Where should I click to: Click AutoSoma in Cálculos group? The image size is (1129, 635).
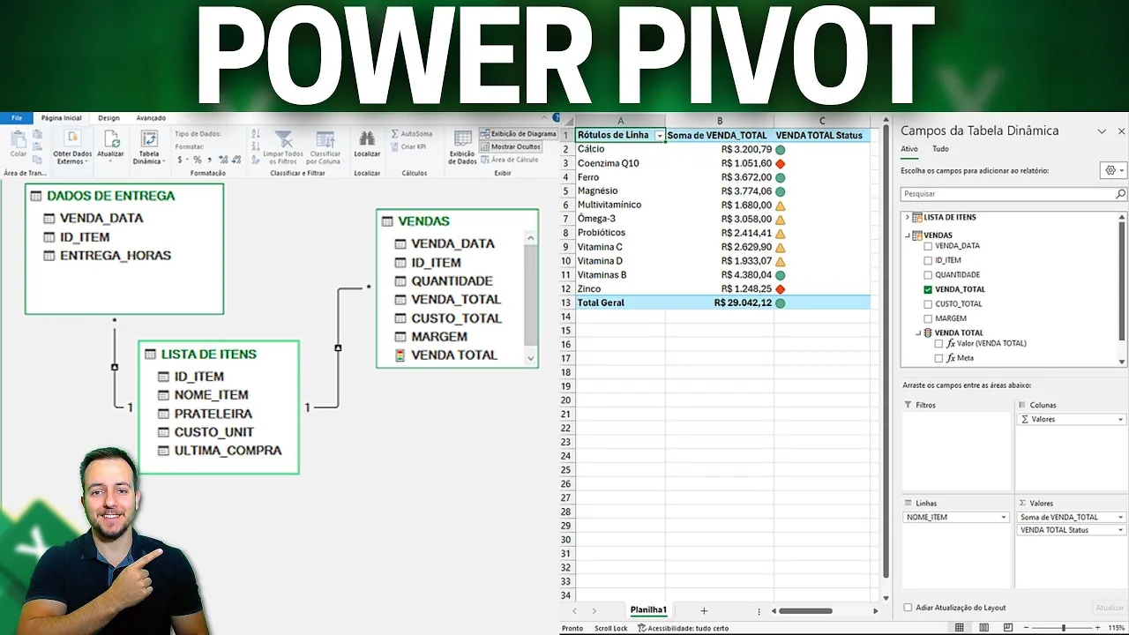(410, 134)
